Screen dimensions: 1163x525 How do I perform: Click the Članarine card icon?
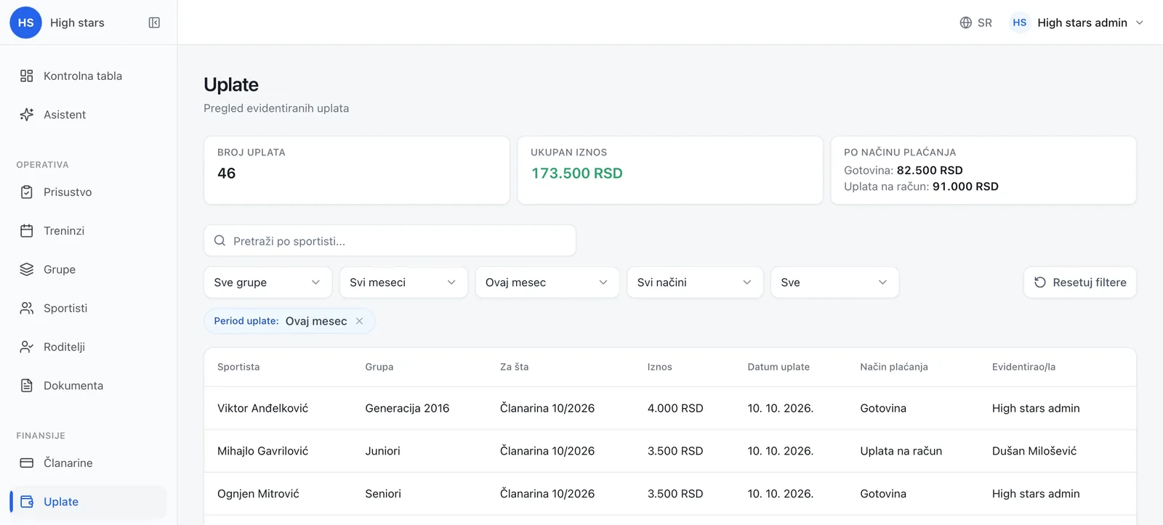pyautogui.click(x=27, y=463)
